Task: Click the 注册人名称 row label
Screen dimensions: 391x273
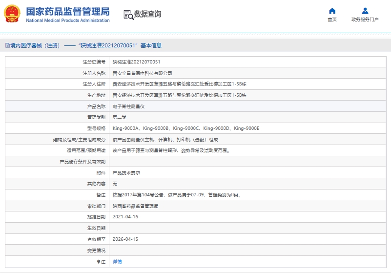Action: pyautogui.click(x=94, y=73)
